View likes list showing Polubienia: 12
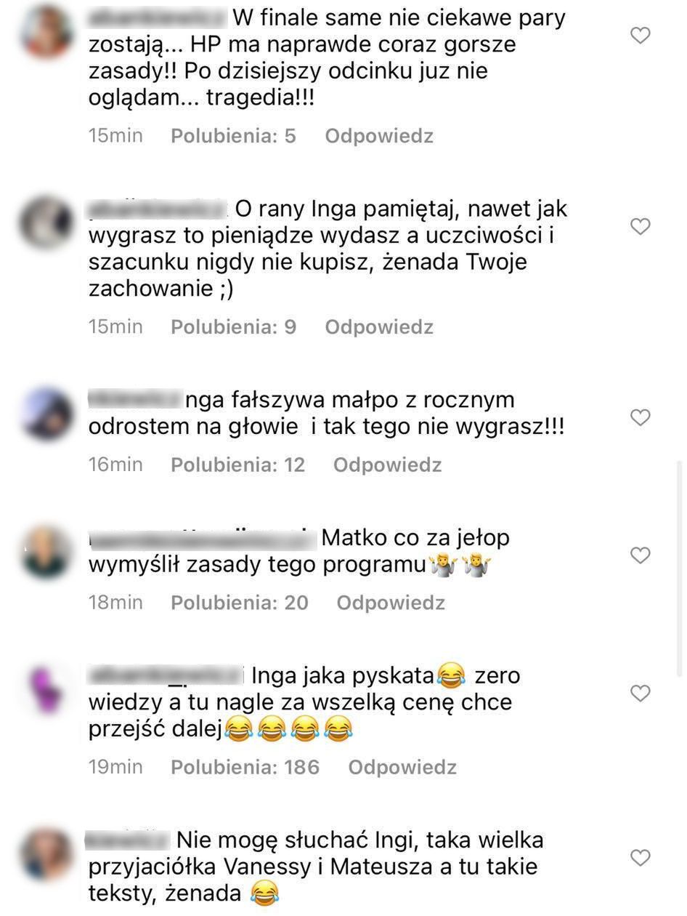Viewport: 687px width, 916px height. (x=238, y=465)
